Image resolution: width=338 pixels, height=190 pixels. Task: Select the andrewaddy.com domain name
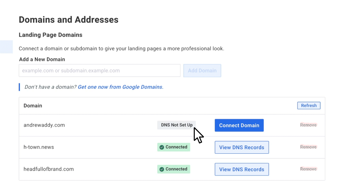[44, 125]
